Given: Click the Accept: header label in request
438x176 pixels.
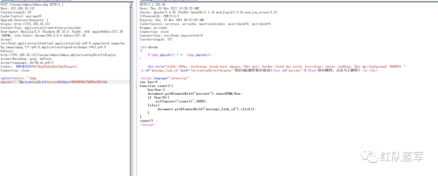Looking at the screenshot, I should [x=6, y=40].
